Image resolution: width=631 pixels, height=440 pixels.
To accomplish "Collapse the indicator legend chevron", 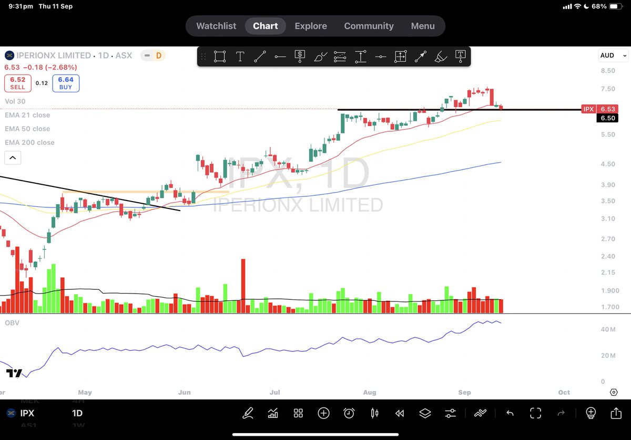I will 13,157.
